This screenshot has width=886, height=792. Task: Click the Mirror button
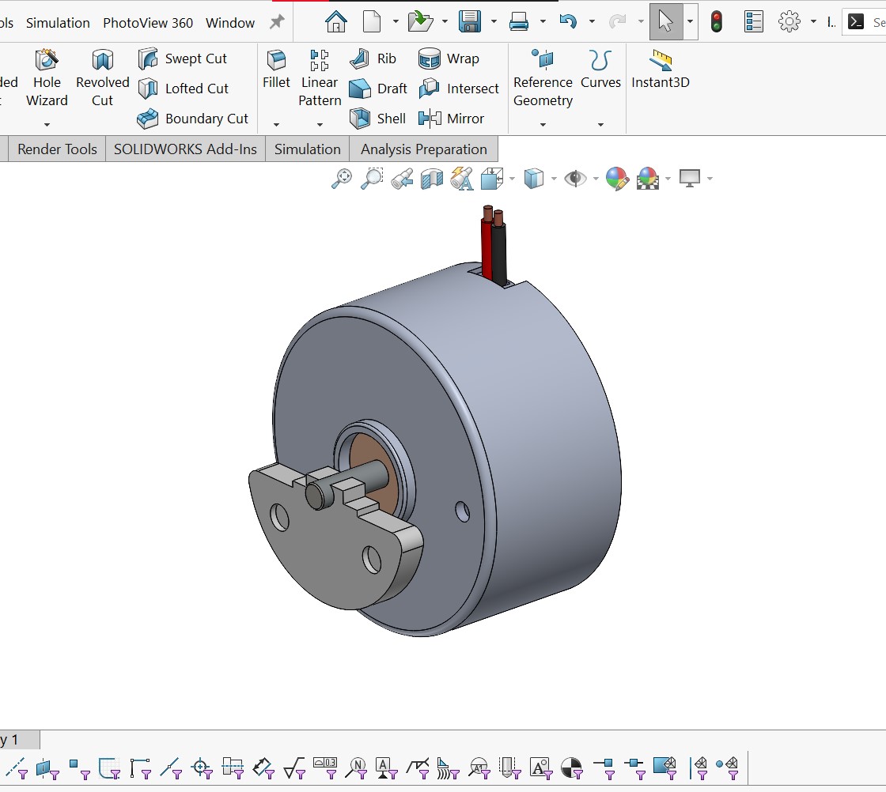452,119
